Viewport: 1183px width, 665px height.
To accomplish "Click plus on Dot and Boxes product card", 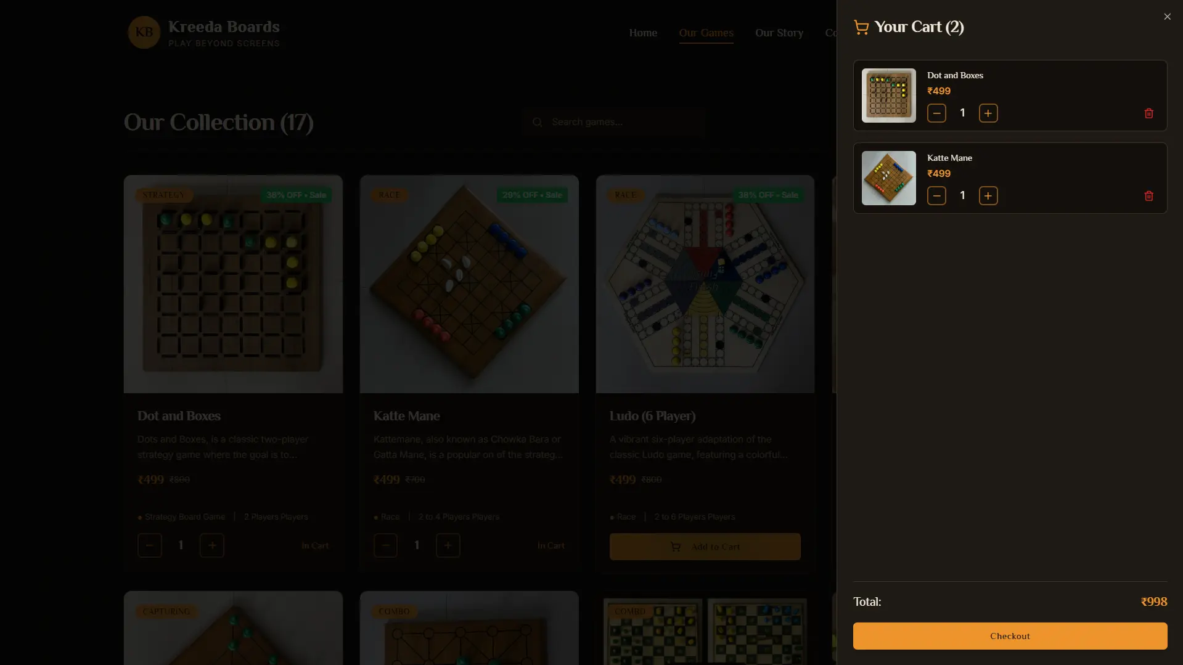I will [x=211, y=545].
